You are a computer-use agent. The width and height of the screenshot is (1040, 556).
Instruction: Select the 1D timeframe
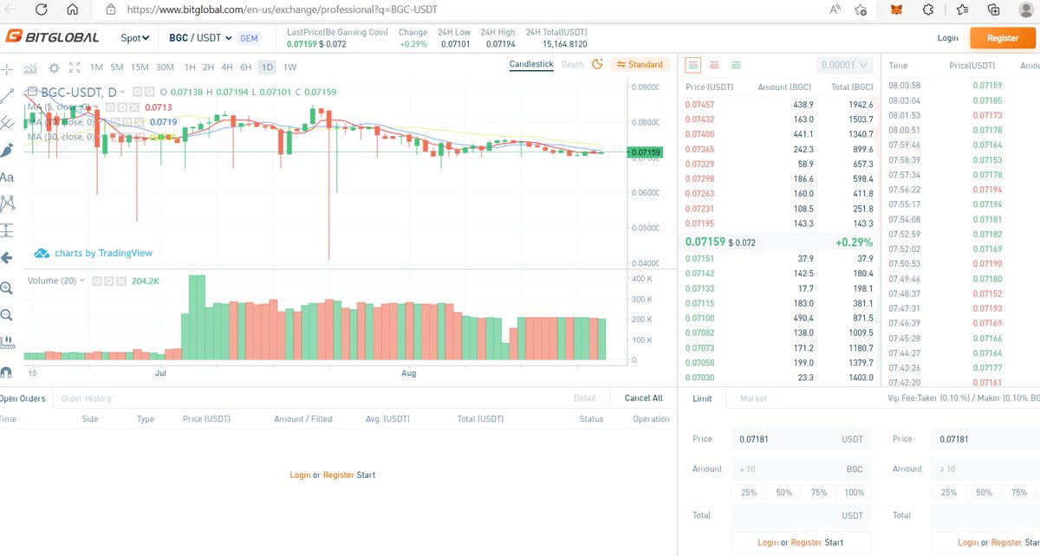click(267, 67)
